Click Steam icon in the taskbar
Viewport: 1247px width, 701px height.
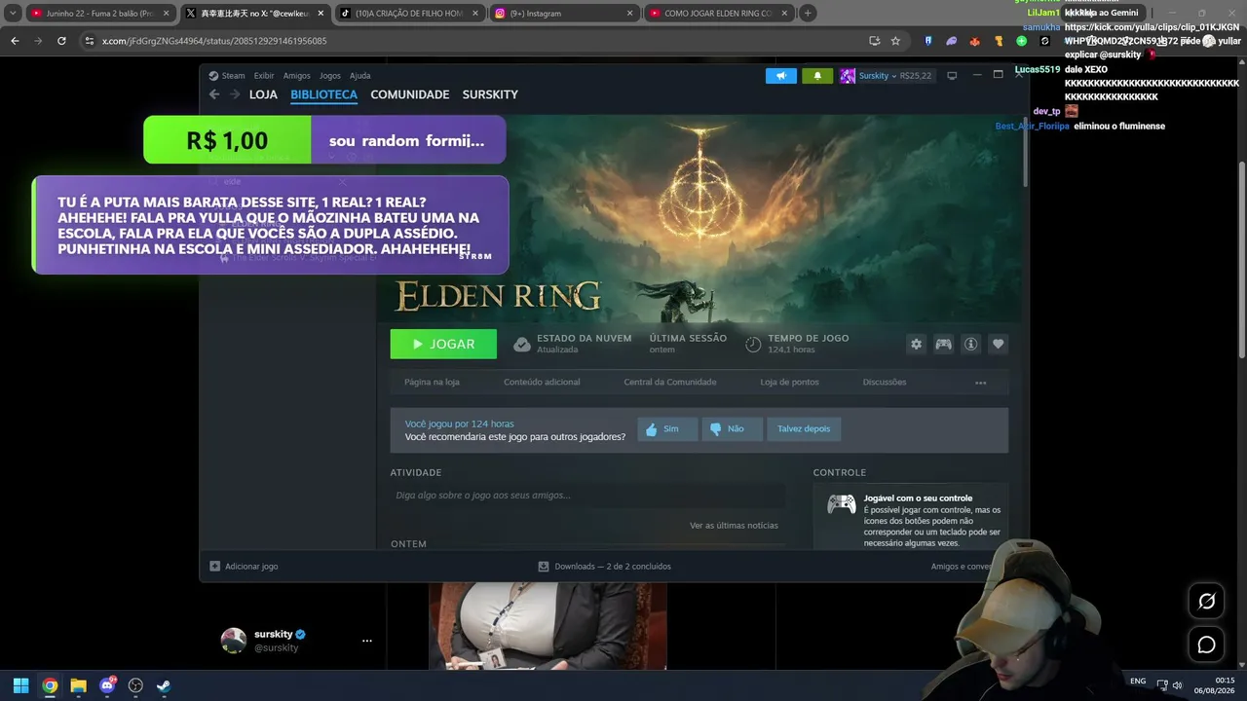pyautogui.click(x=164, y=685)
